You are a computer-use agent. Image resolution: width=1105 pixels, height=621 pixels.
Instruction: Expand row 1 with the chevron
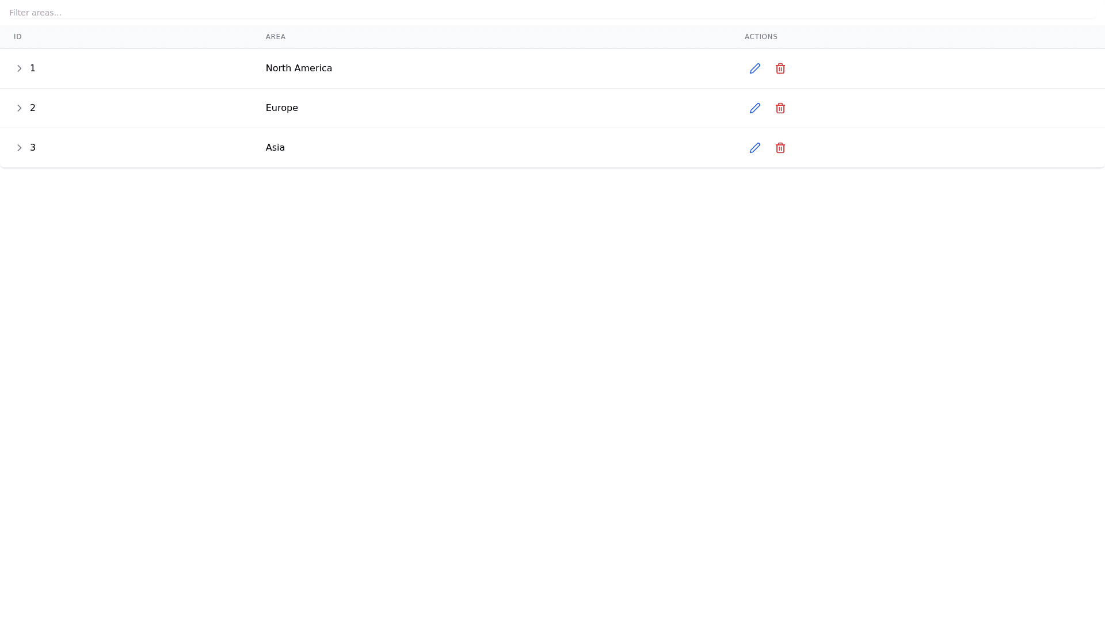(19, 68)
